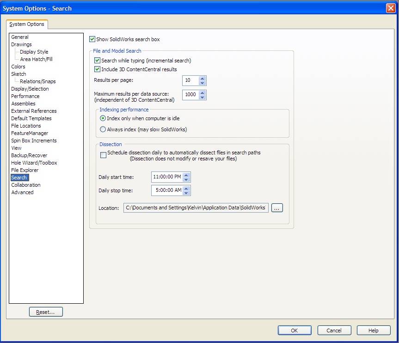Choose Always index radio option
The width and height of the screenshot is (399, 343).
click(103, 129)
